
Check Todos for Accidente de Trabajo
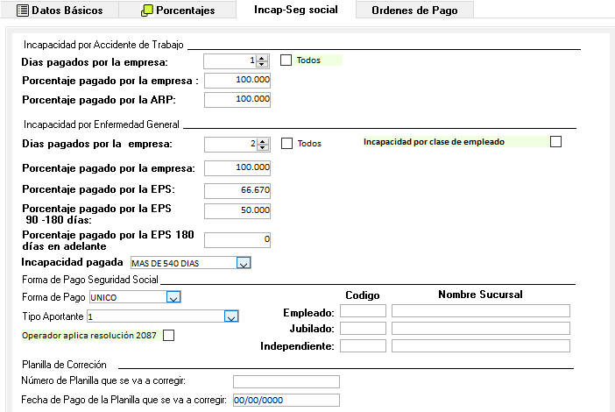pos(286,60)
